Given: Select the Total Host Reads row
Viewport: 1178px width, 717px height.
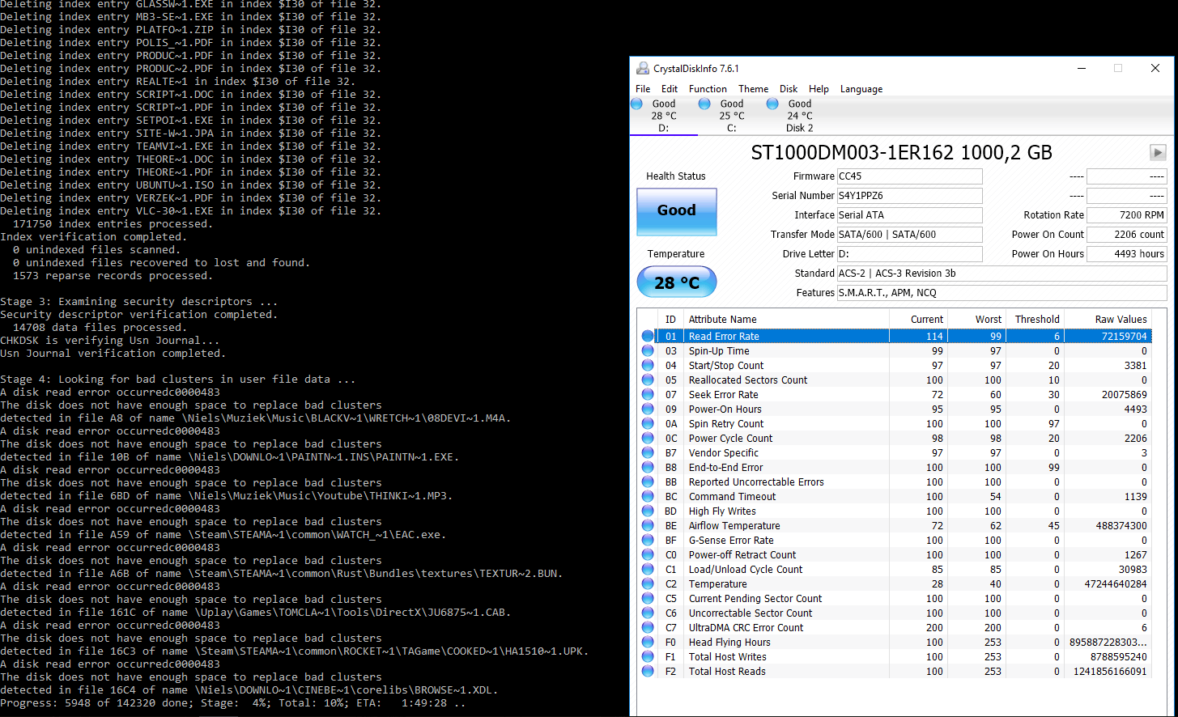Looking at the screenshot, I should (x=895, y=671).
